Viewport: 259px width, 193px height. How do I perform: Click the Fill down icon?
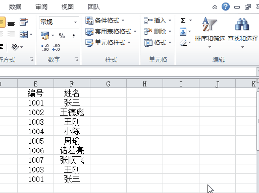183,32
